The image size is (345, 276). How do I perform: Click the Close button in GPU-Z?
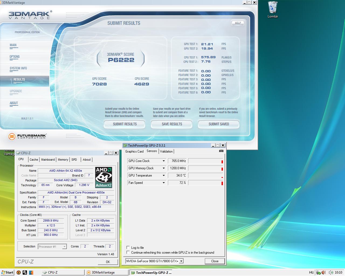click(x=215, y=261)
